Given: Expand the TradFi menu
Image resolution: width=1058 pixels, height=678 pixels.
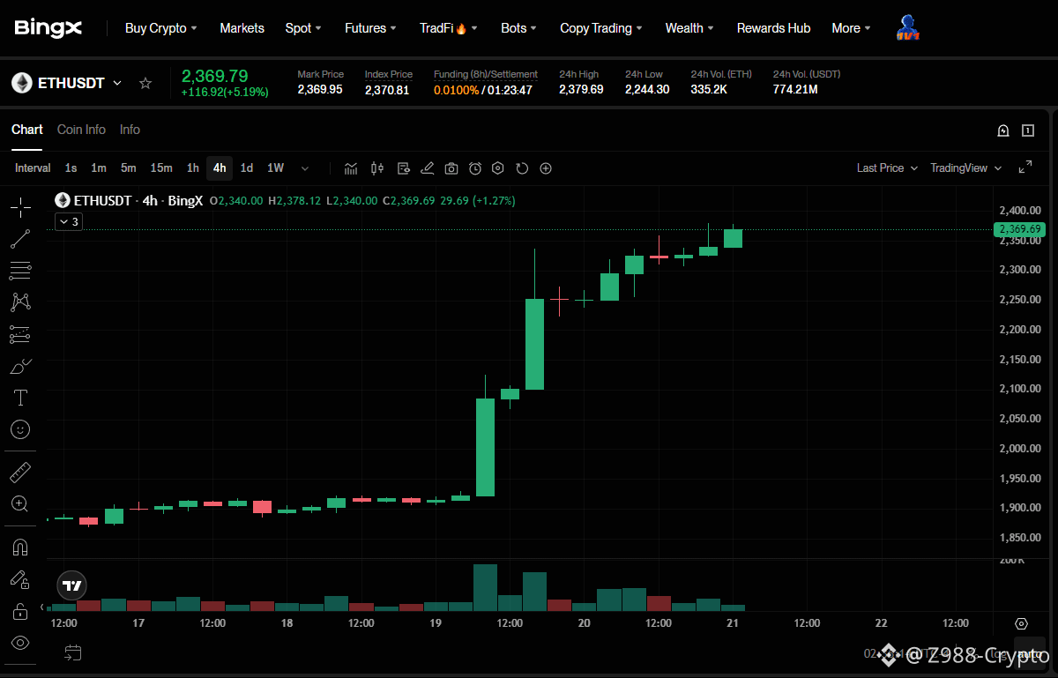Looking at the screenshot, I should pos(449,28).
